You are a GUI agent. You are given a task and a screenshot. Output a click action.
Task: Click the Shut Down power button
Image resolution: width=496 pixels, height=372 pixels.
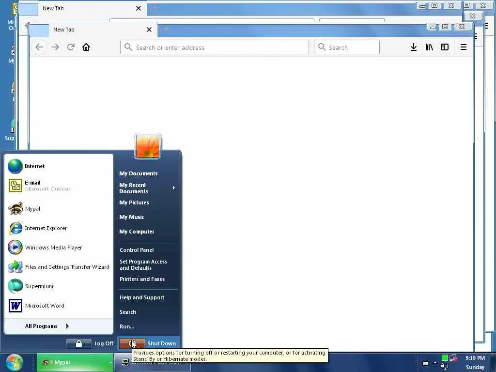pos(132,343)
